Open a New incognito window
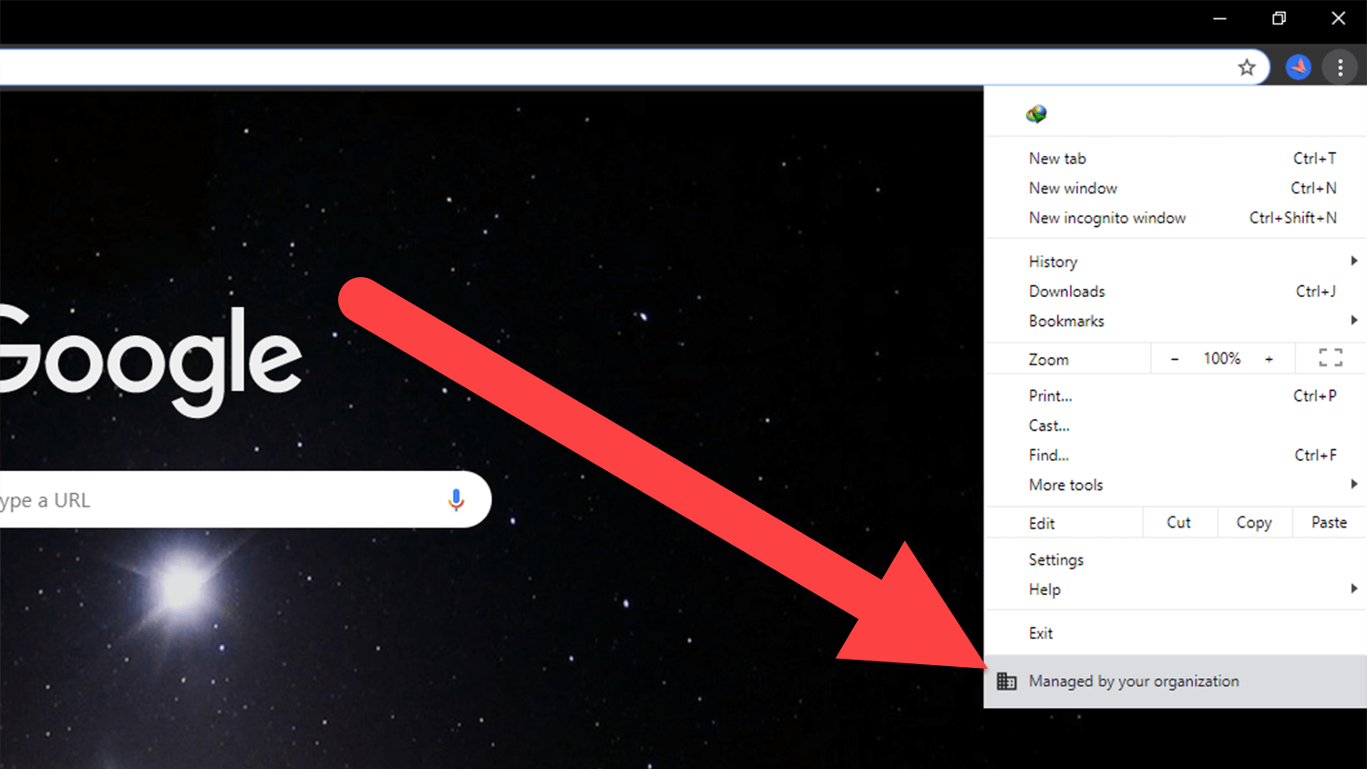This screenshot has width=1367, height=769. [x=1175, y=218]
